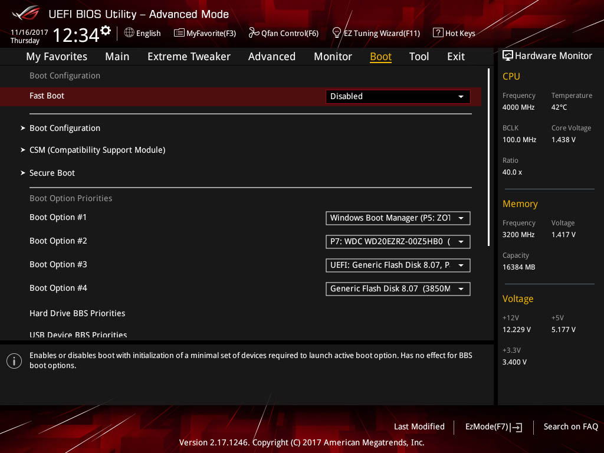
Task: Show the Hot Keys list
Action: 454,33
